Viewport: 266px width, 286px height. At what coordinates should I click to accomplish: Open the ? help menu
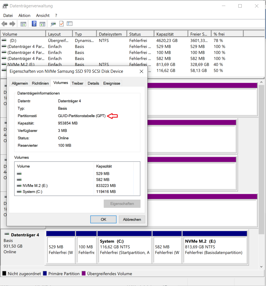pyautogui.click(x=56, y=16)
